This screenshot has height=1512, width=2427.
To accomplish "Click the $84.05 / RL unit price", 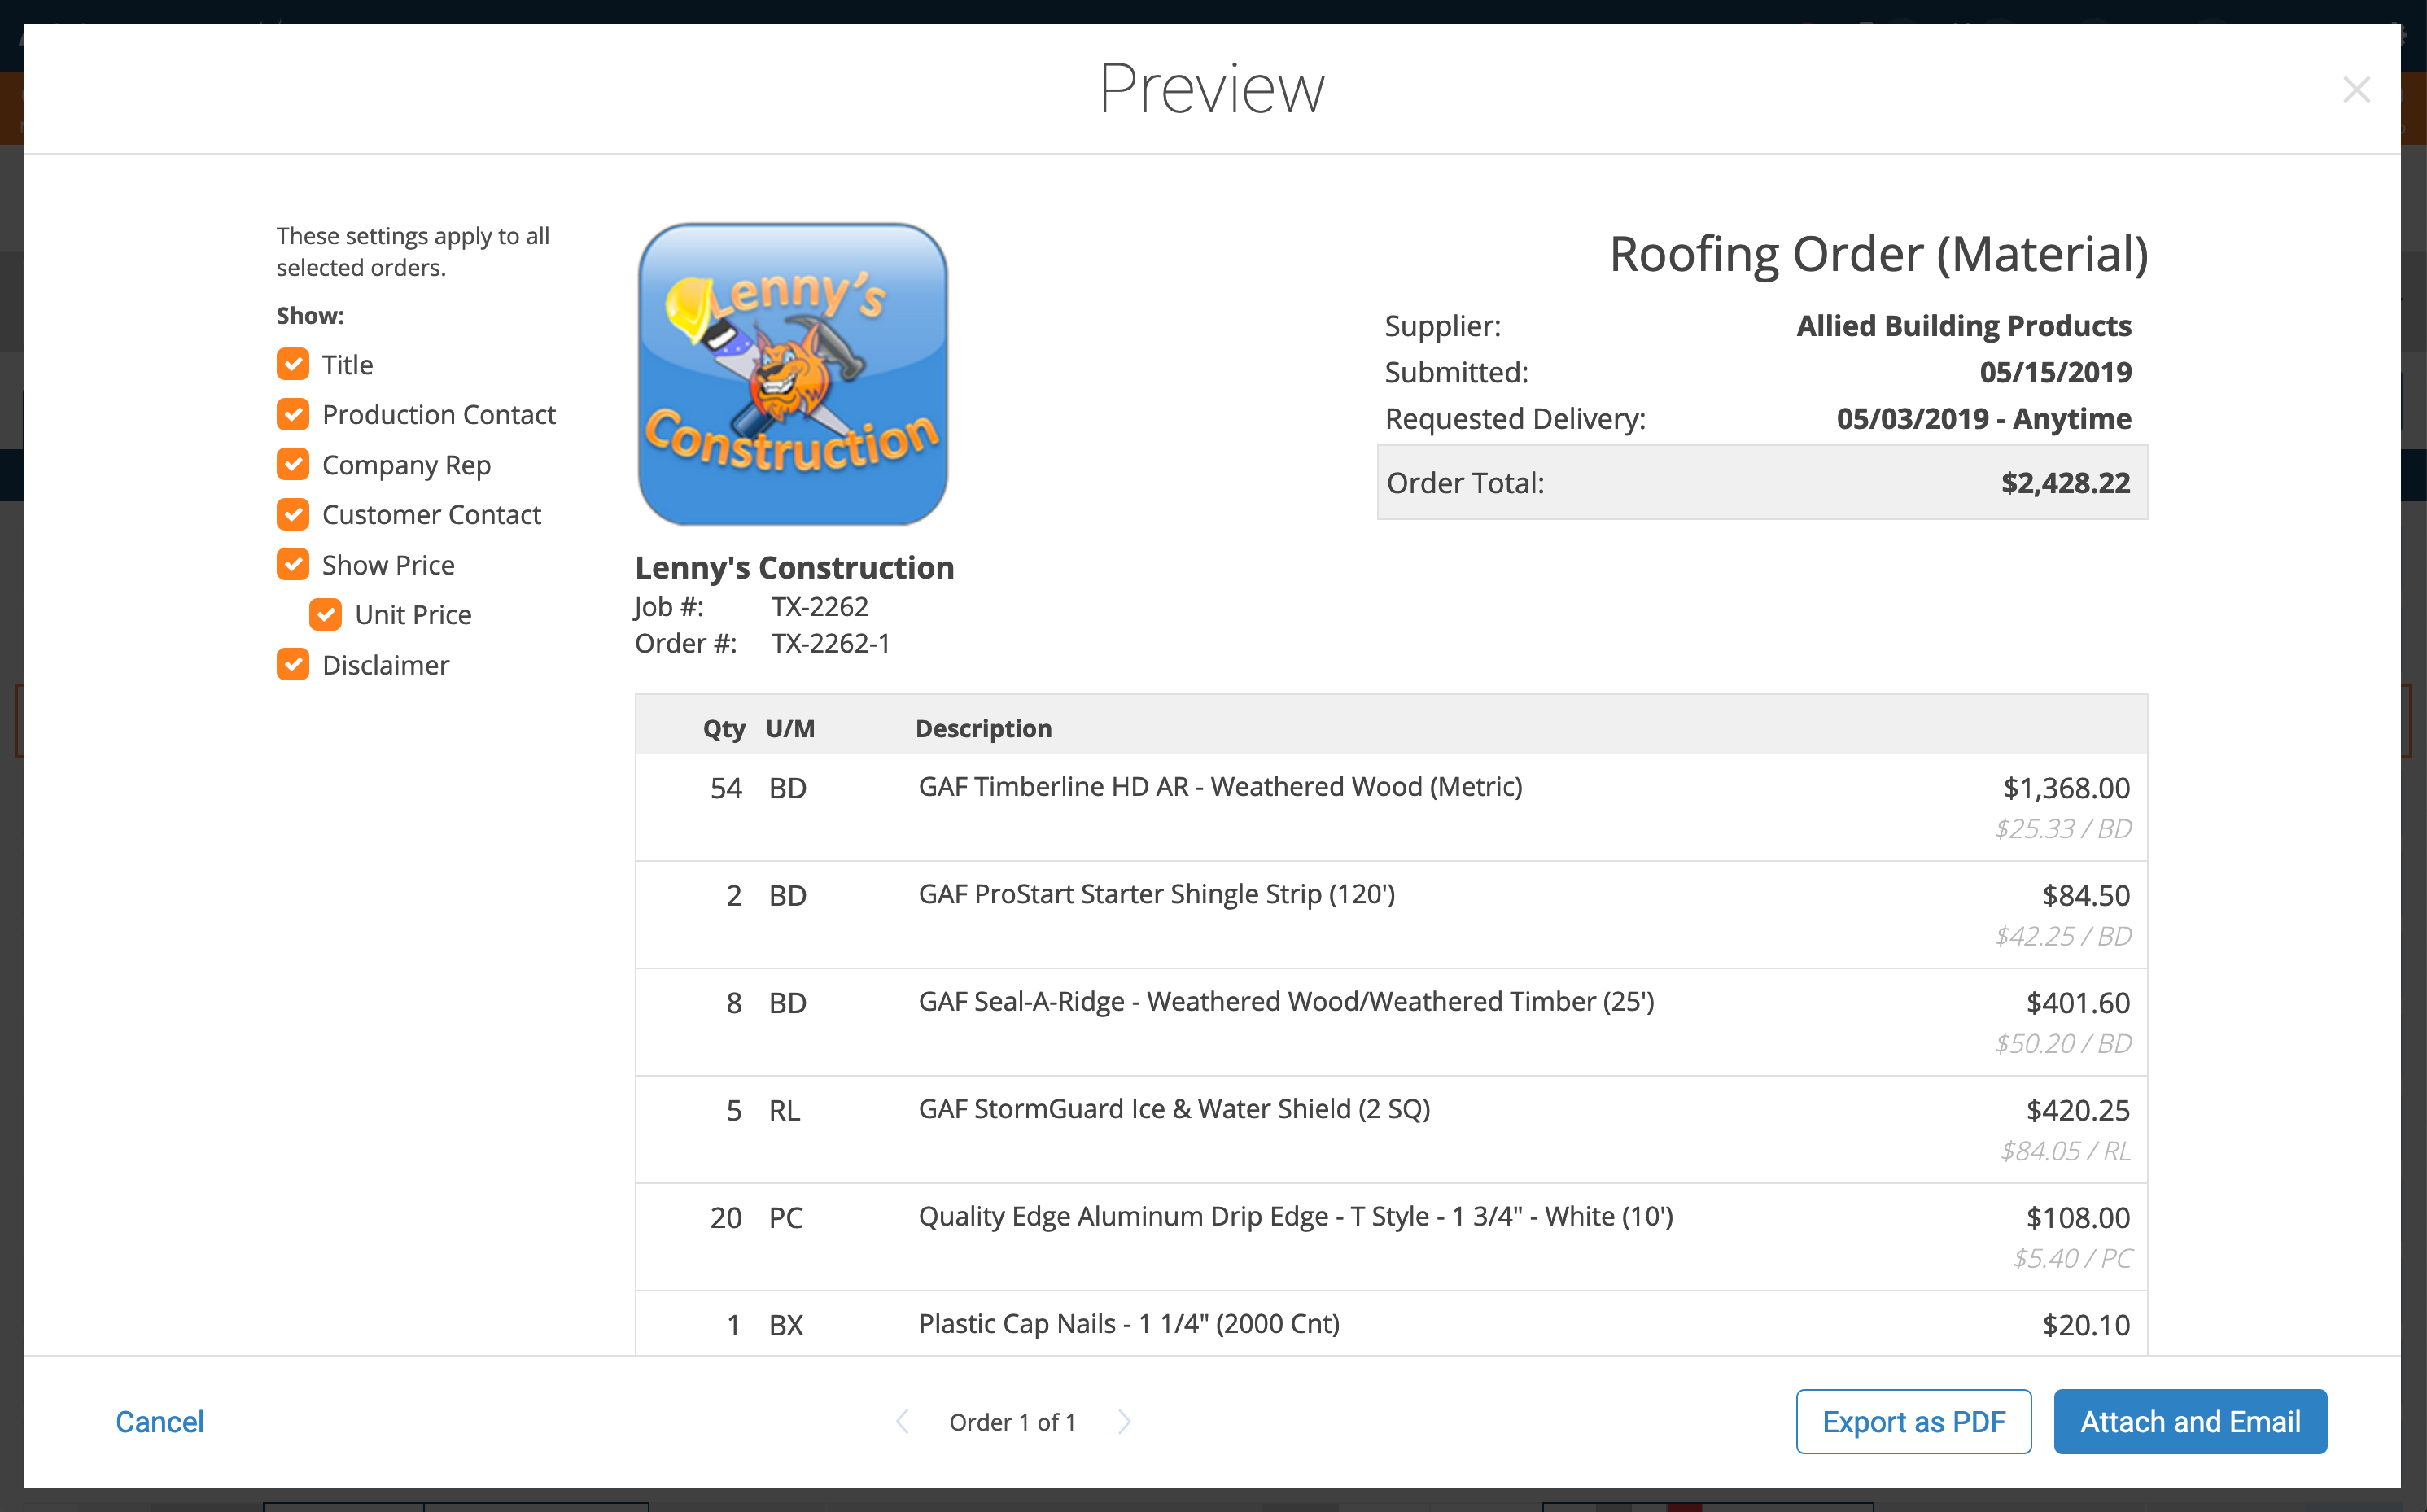I will [2065, 1151].
